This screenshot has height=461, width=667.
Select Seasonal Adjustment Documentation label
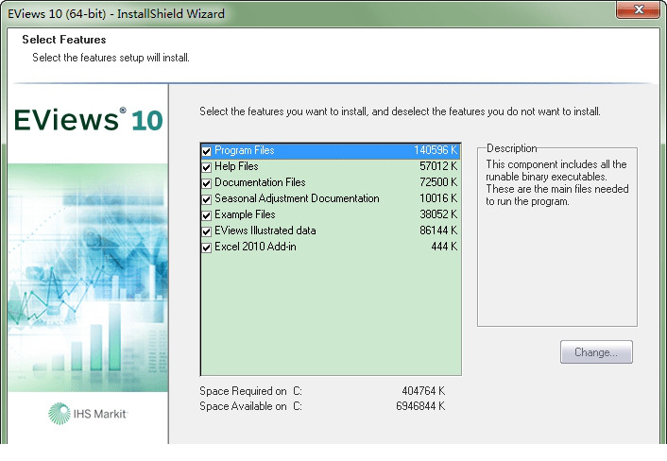tap(297, 198)
